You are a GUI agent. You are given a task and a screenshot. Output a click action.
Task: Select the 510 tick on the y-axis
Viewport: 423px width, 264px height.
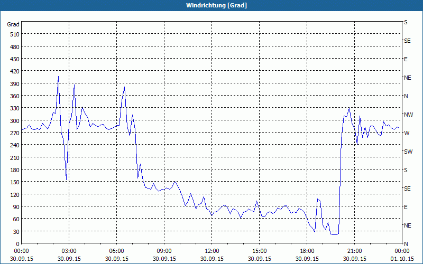14,34
